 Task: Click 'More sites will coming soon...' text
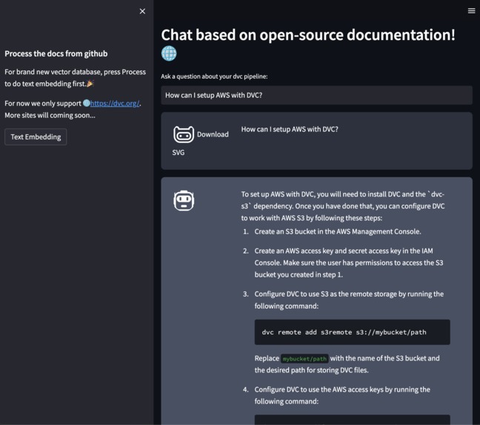tap(50, 115)
